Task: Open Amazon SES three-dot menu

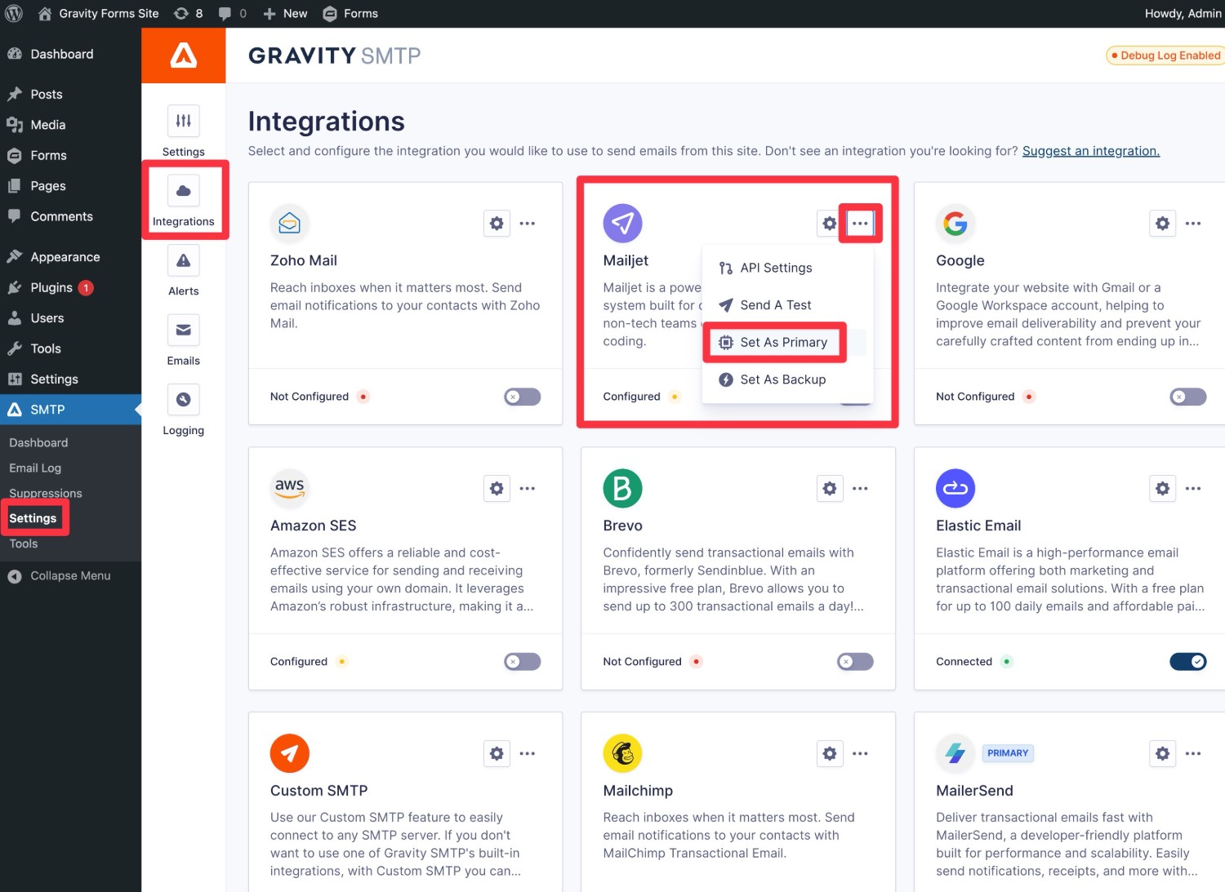Action: (x=528, y=488)
